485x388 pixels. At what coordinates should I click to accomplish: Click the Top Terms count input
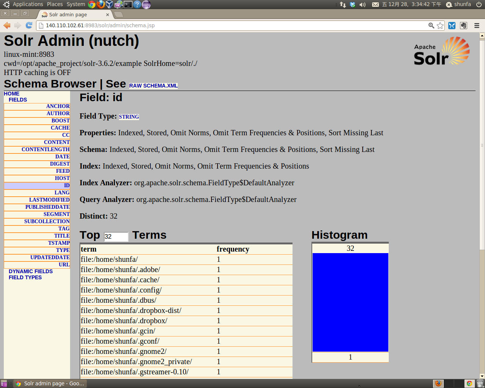pos(116,236)
